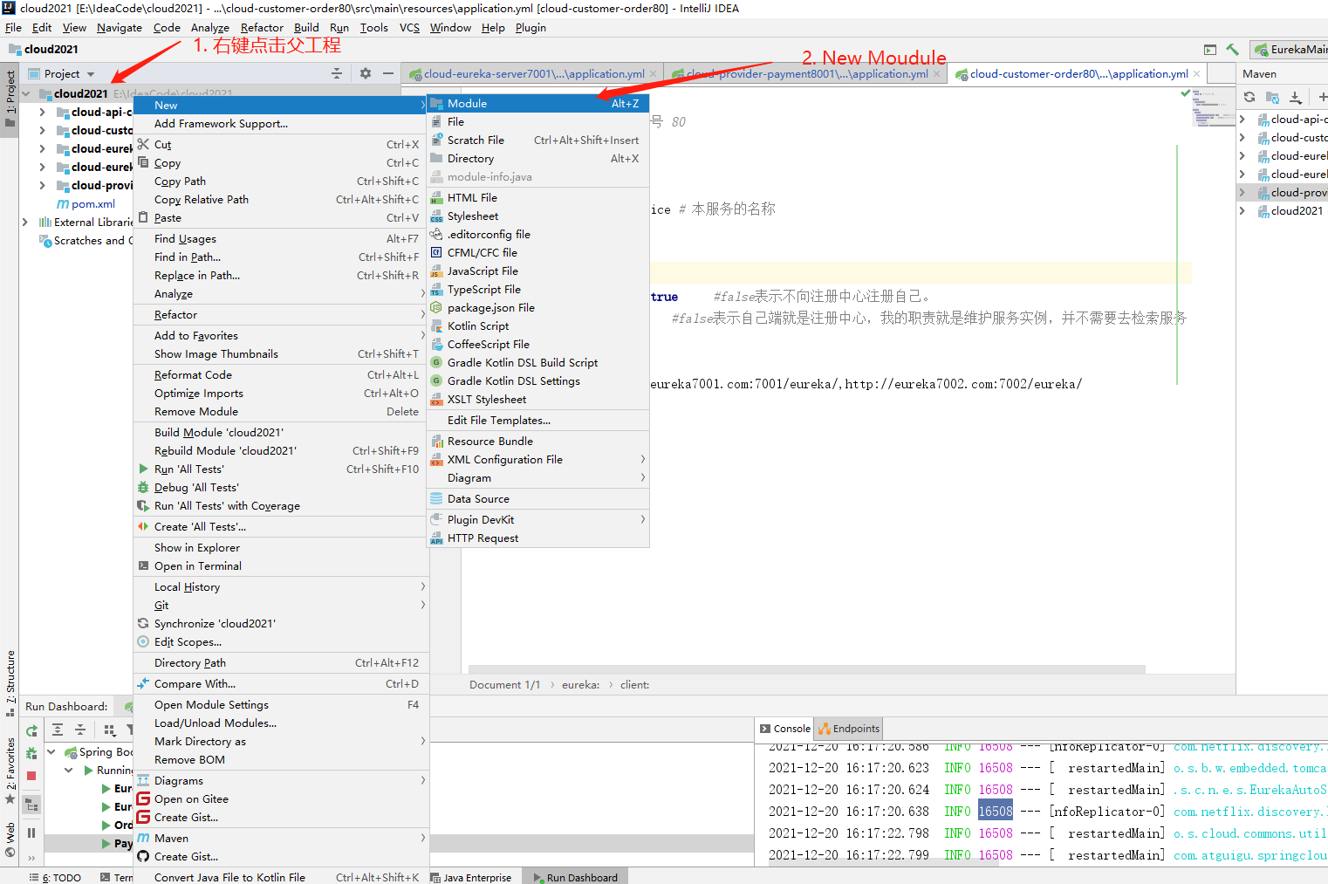This screenshot has height=884, width=1328.
Task: Click the run anything icon beside the hammer
Action: click(x=1209, y=50)
